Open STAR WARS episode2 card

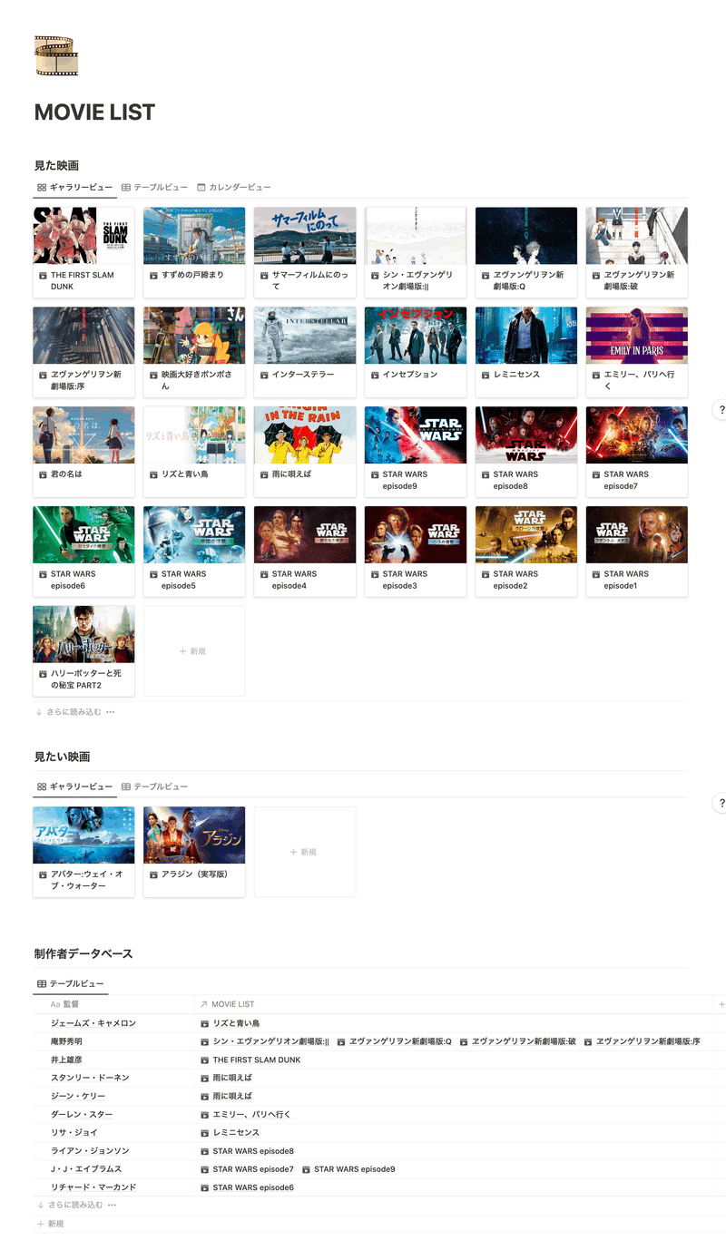pyautogui.click(x=526, y=552)
